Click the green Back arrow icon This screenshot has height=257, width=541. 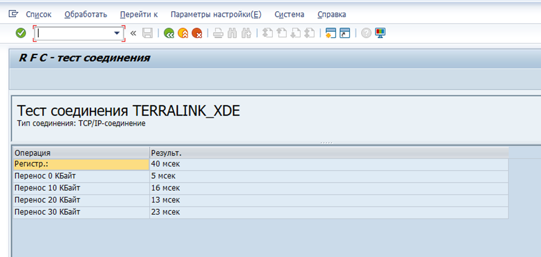(x=169, y=33)
